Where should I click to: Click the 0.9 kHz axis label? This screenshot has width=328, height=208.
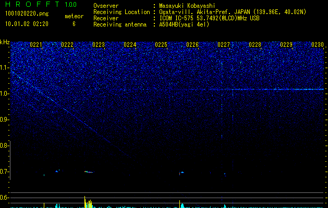click(5, 120)
